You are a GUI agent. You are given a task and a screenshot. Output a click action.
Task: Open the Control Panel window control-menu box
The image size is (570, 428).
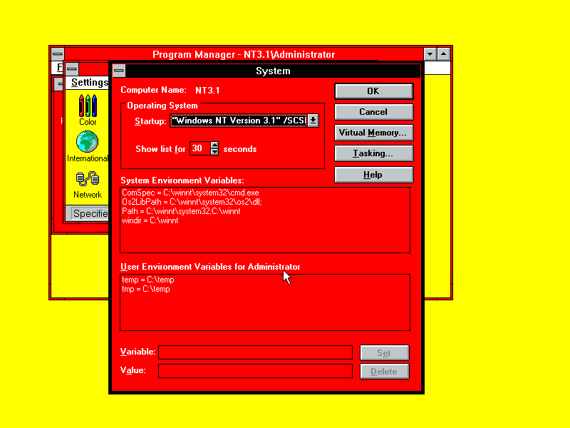tap(72, 68)
